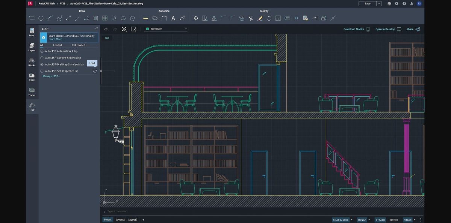Select the Spline draw tool
Image resolution: width=451 pixels, height=223 pixels.
(59, 18)
